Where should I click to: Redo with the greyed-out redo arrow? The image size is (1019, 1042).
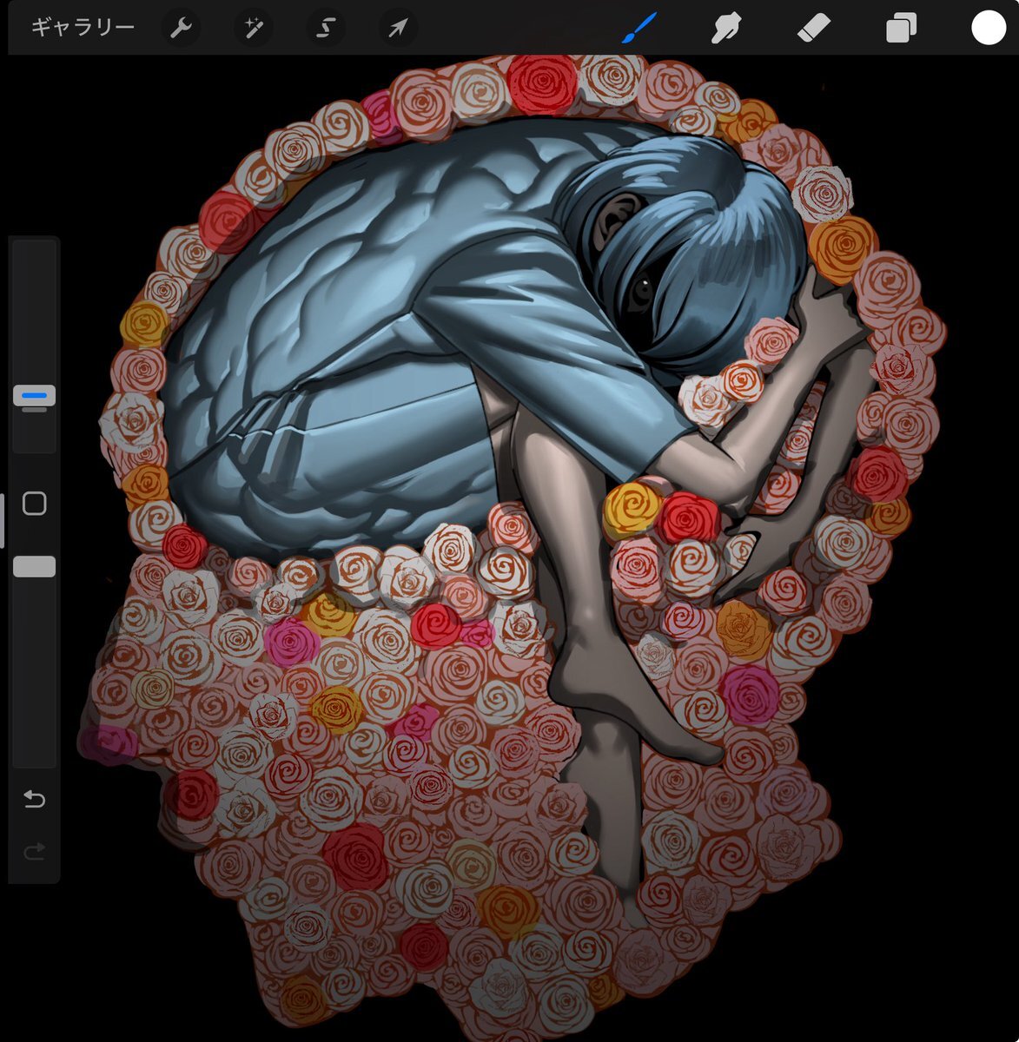point(35,853)
